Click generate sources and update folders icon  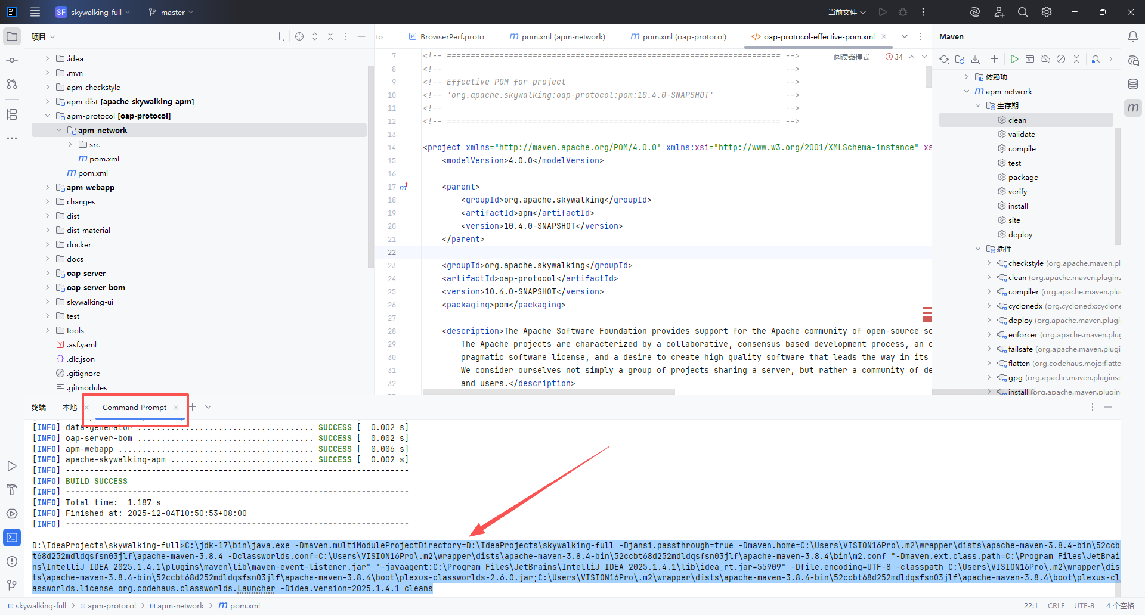[960, 59]
